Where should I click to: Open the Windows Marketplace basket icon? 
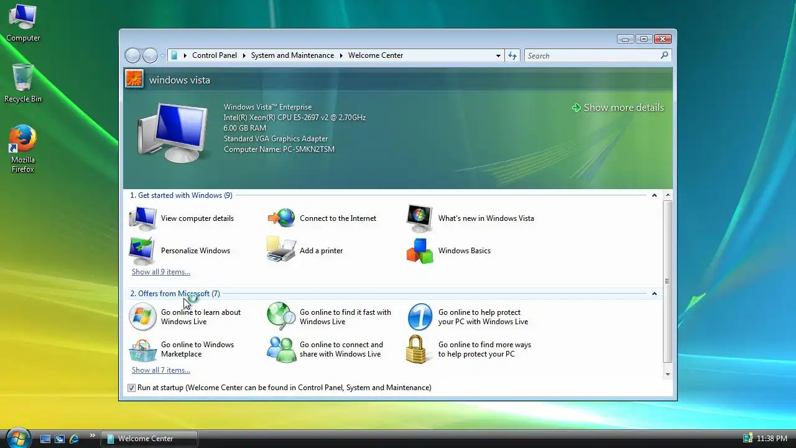tap(142, 350)
